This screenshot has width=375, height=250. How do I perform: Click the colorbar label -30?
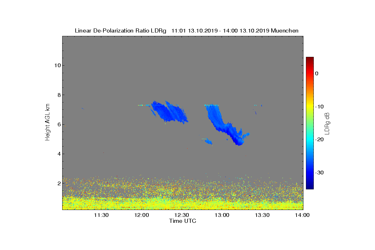(x=319, y=173)
